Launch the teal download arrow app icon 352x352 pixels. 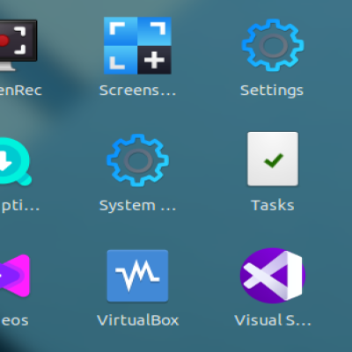(x=15, y=161)
